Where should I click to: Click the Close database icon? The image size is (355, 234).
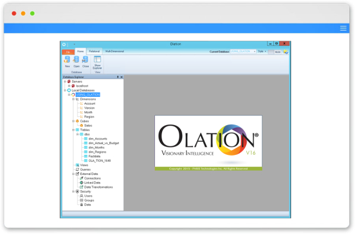click(85, 60)
